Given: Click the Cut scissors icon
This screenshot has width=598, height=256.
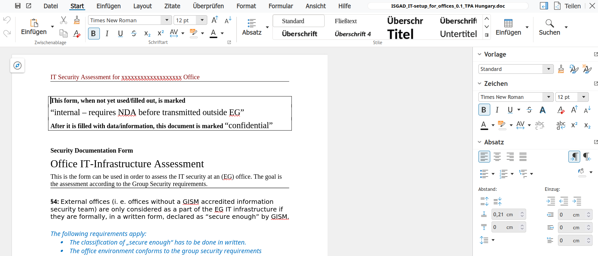Looking at the screenshot, I should pyautogui.click(x=64, y=20).
